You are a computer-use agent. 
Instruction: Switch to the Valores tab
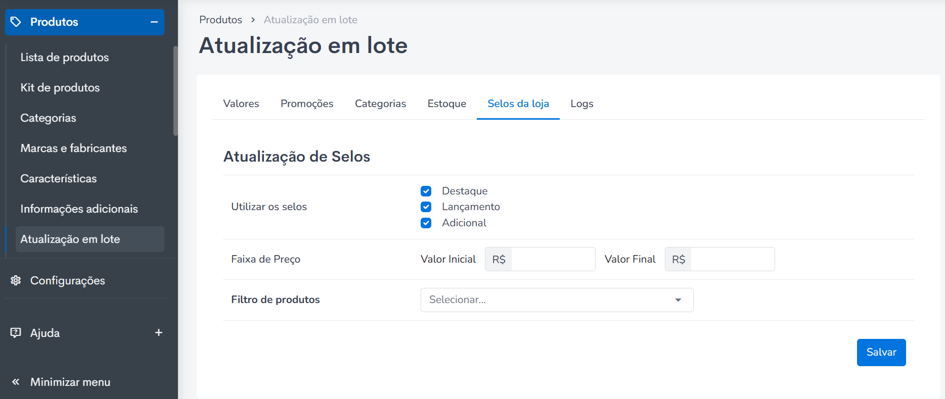[x=241, y=104]
